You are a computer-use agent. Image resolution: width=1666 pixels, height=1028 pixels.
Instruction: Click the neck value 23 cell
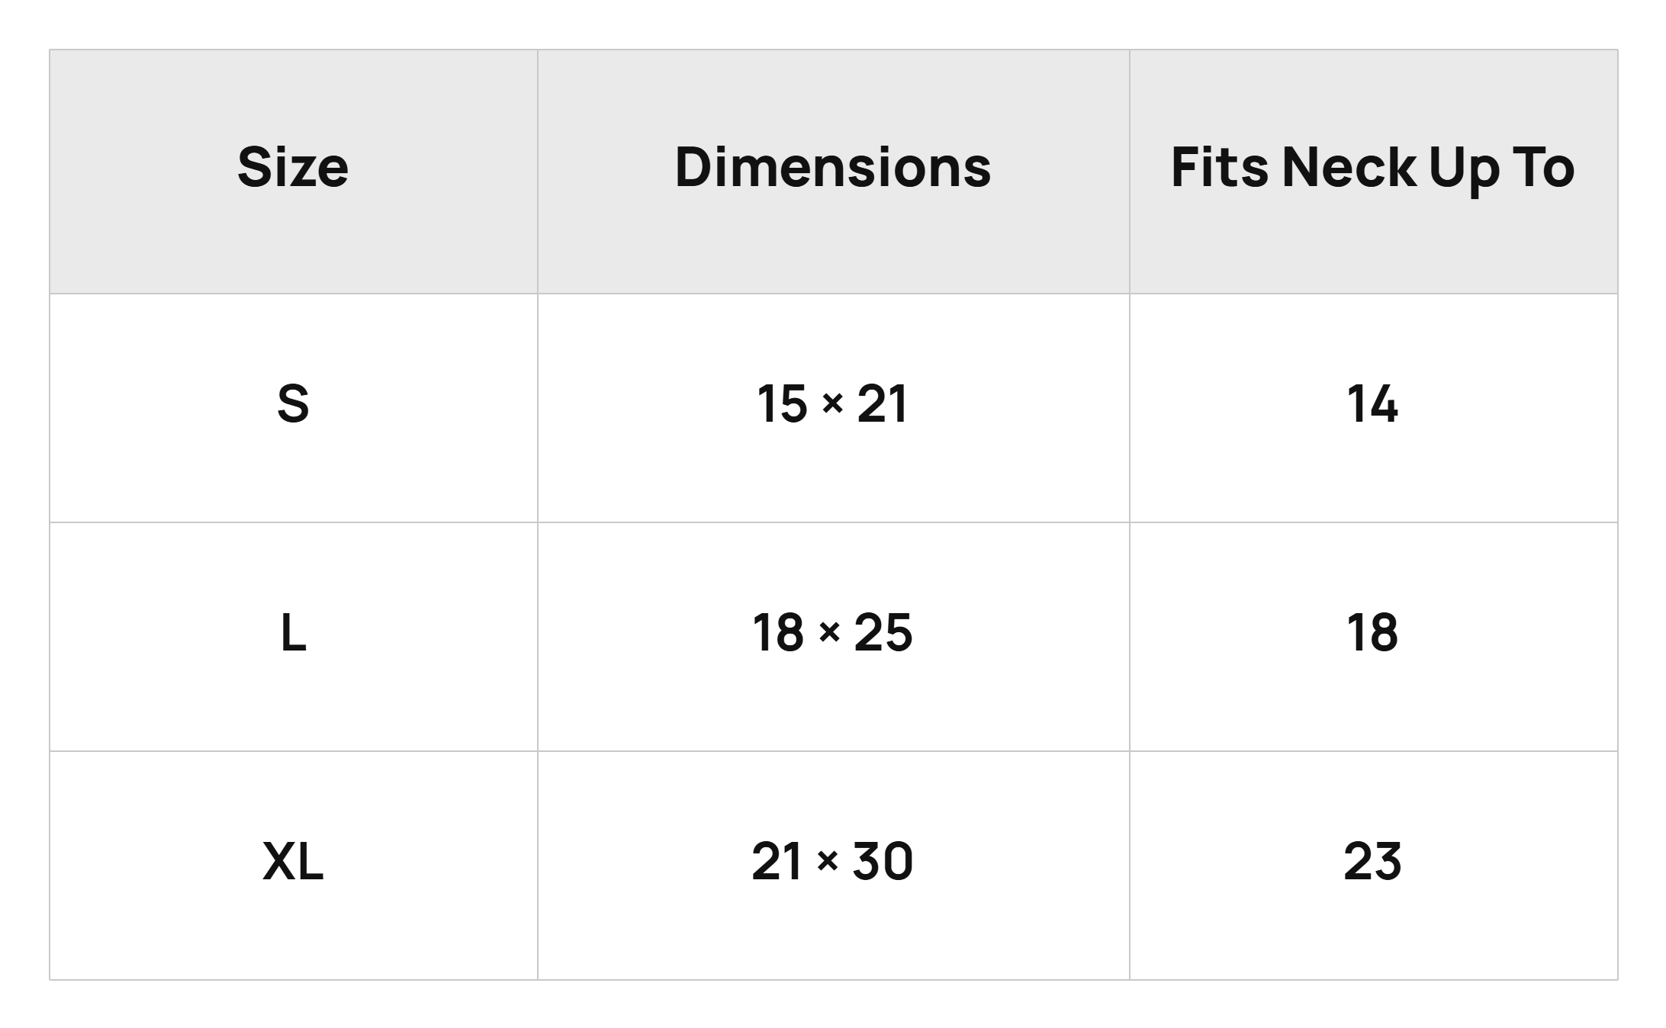pyautogui.click(x=1373, y=866)
